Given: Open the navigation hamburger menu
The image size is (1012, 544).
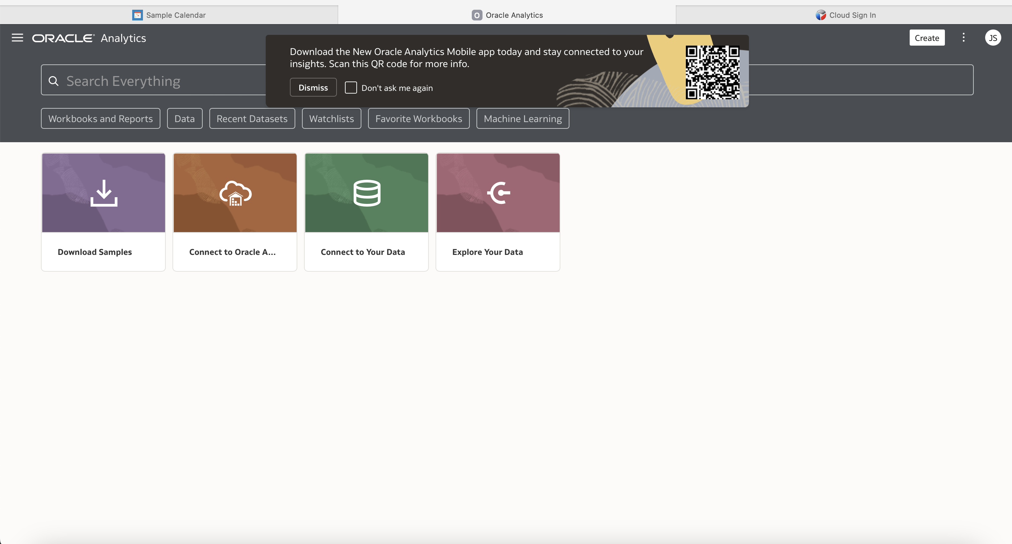Looking at the screenshot, I should point(17,38).
